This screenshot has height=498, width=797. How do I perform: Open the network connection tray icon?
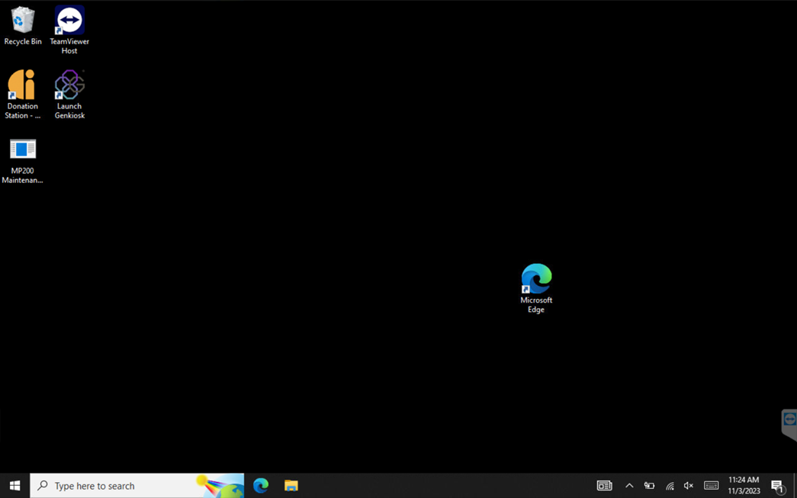tap(670, 487)
